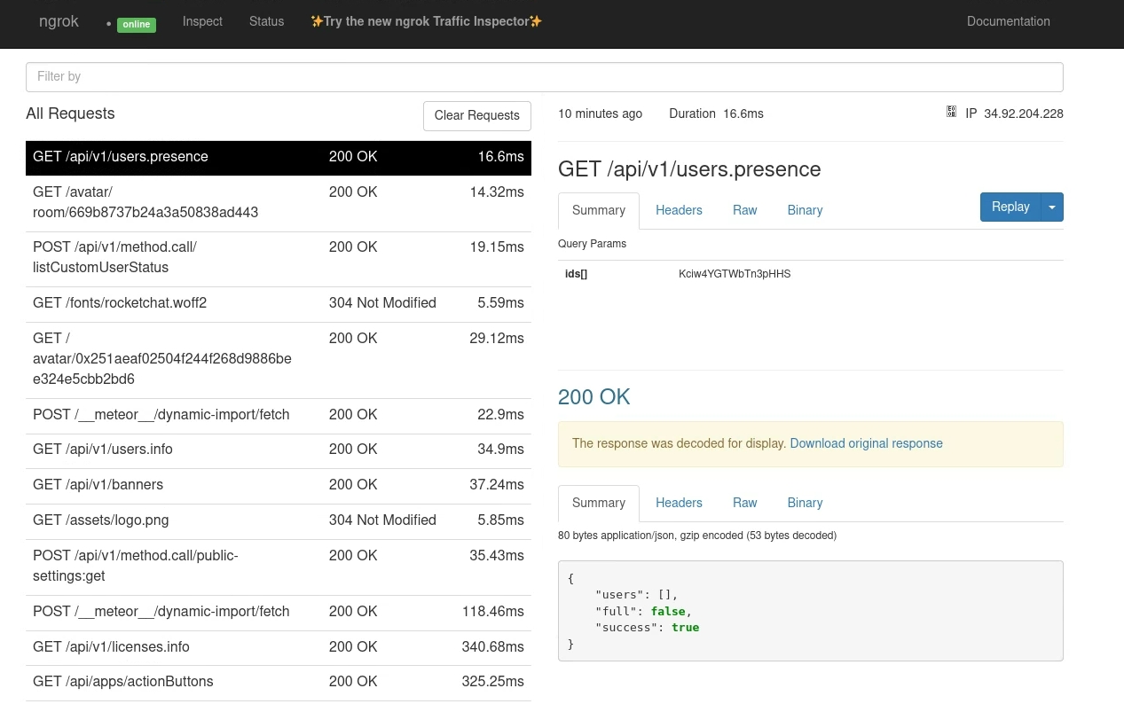Click the QR code icon beside IP
Image resolution: width=1124 pixels, height=704 pixels.
951,113
